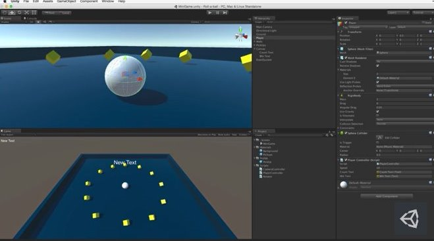Open the Interpolate dropdown
The width and height of the screenshot is (434, 241).
click(x=405, y=120)
